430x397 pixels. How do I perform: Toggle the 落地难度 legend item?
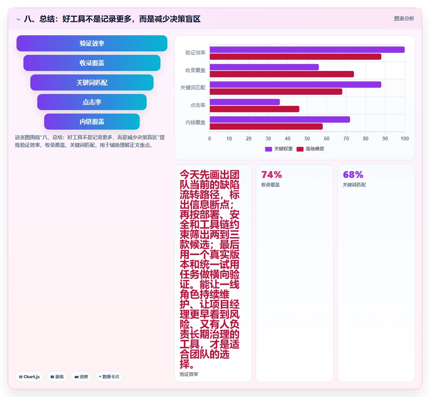[x=311, y=149]
